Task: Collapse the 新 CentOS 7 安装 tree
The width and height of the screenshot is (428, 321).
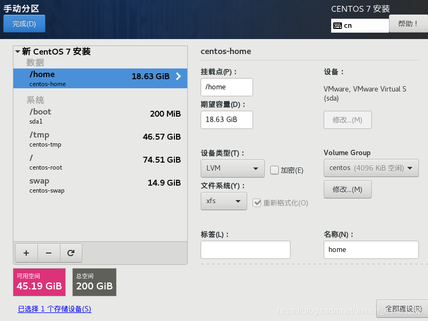Action: (18, 51)
